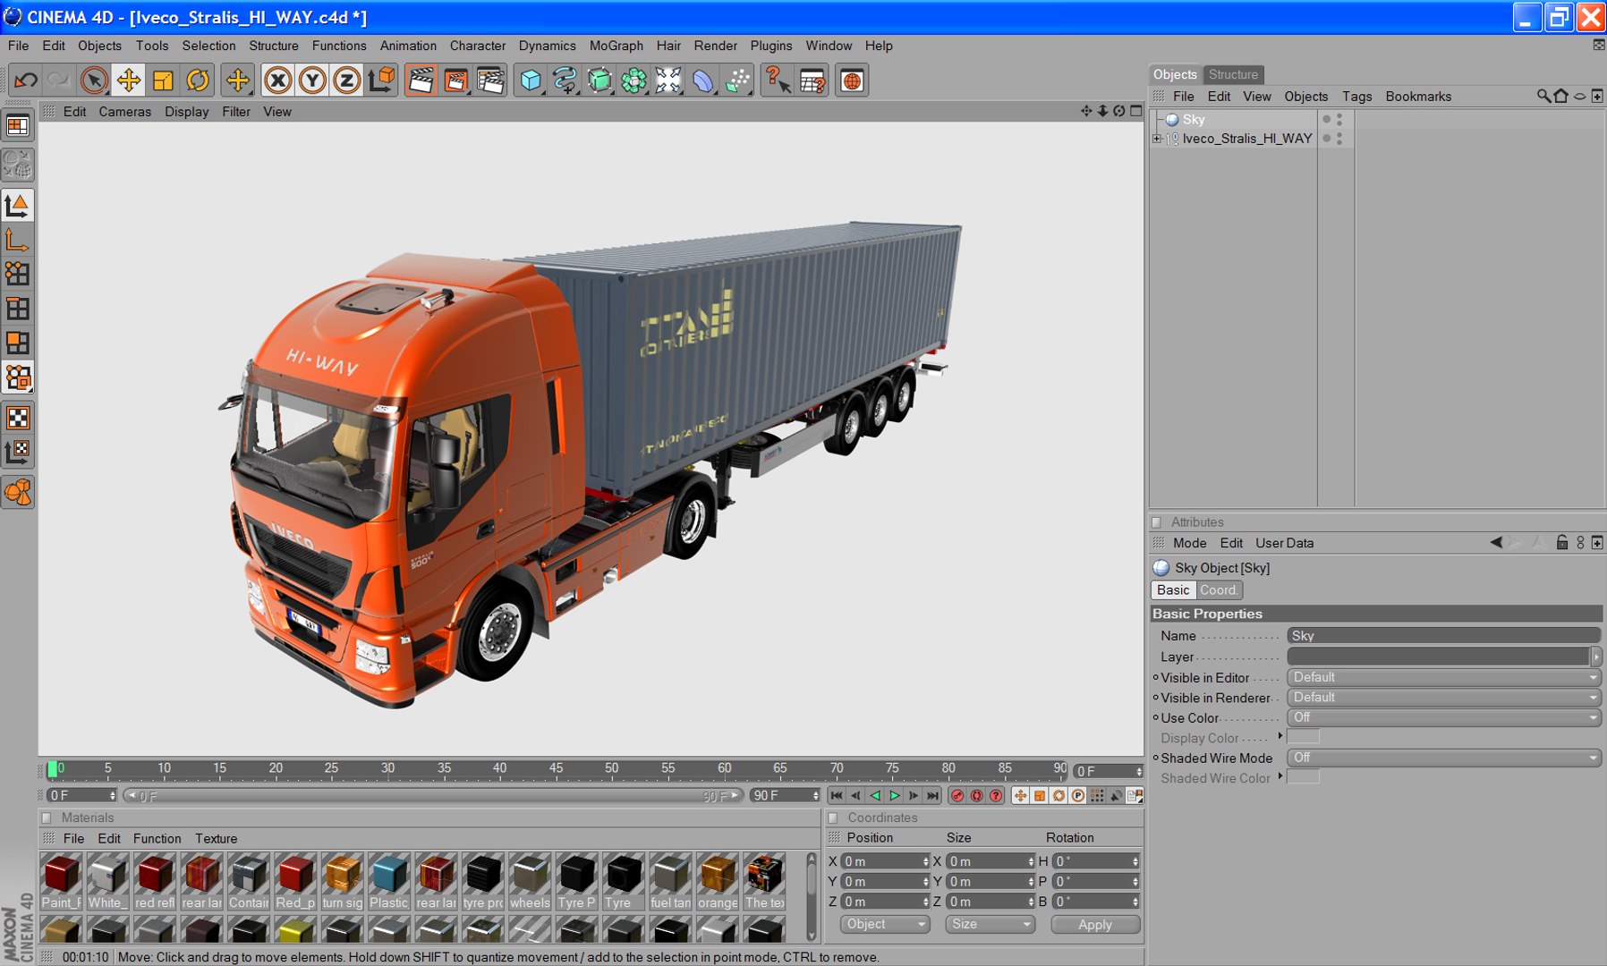
Task: Click the World coordinate system icon
Action: (x=381, y=80)
